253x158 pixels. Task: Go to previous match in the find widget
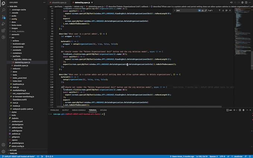[220, 10]
